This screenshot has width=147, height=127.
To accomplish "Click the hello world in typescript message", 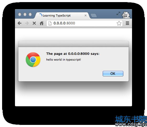I will tap(64, 60).
